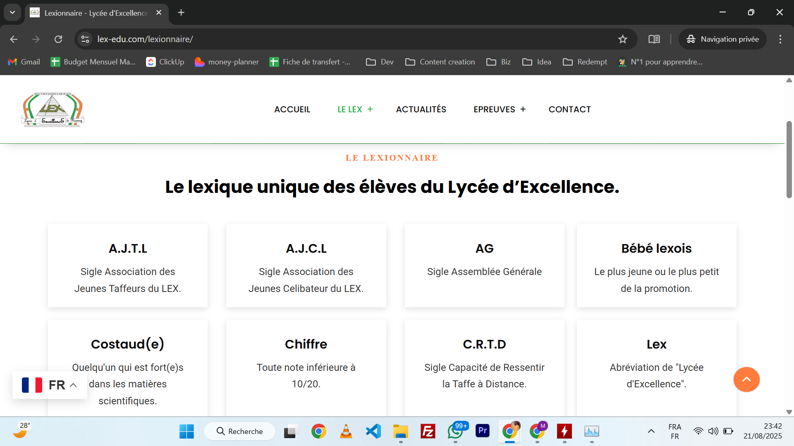Open the tab search dropdown arrow
This screenshot has width=794, height=446.
[x=12, y=12]
